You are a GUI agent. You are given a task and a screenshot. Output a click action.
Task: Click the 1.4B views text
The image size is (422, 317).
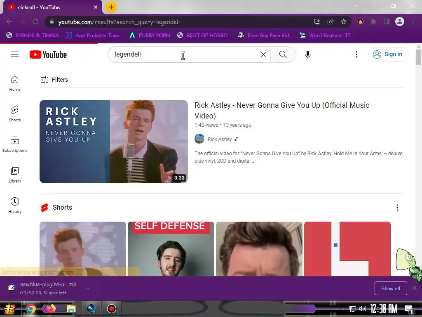[x=206, y=125]
